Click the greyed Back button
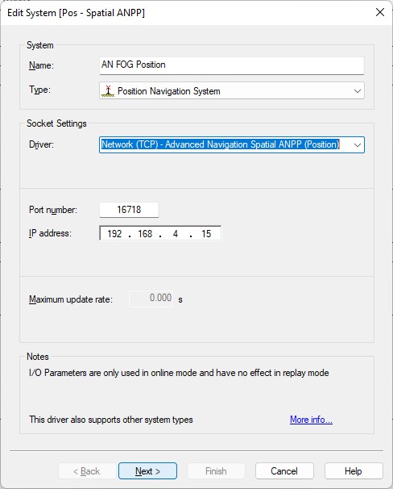The image size is (393, 489). [87, 471]
